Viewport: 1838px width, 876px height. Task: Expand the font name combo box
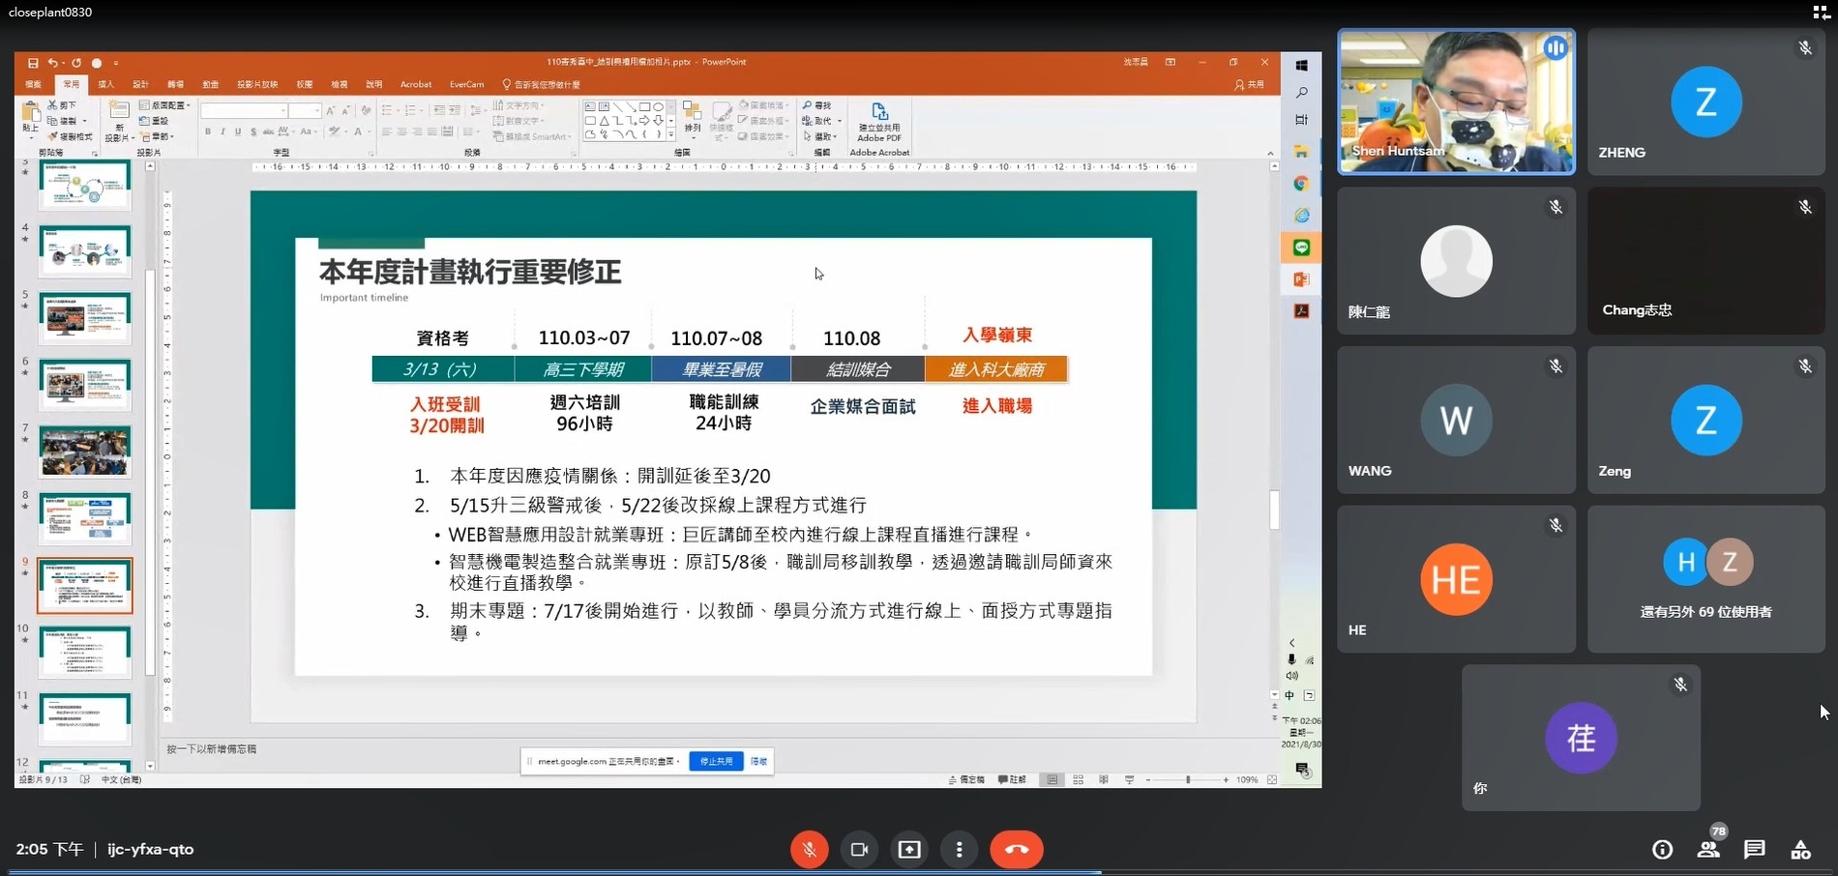(x=282, y=111)
